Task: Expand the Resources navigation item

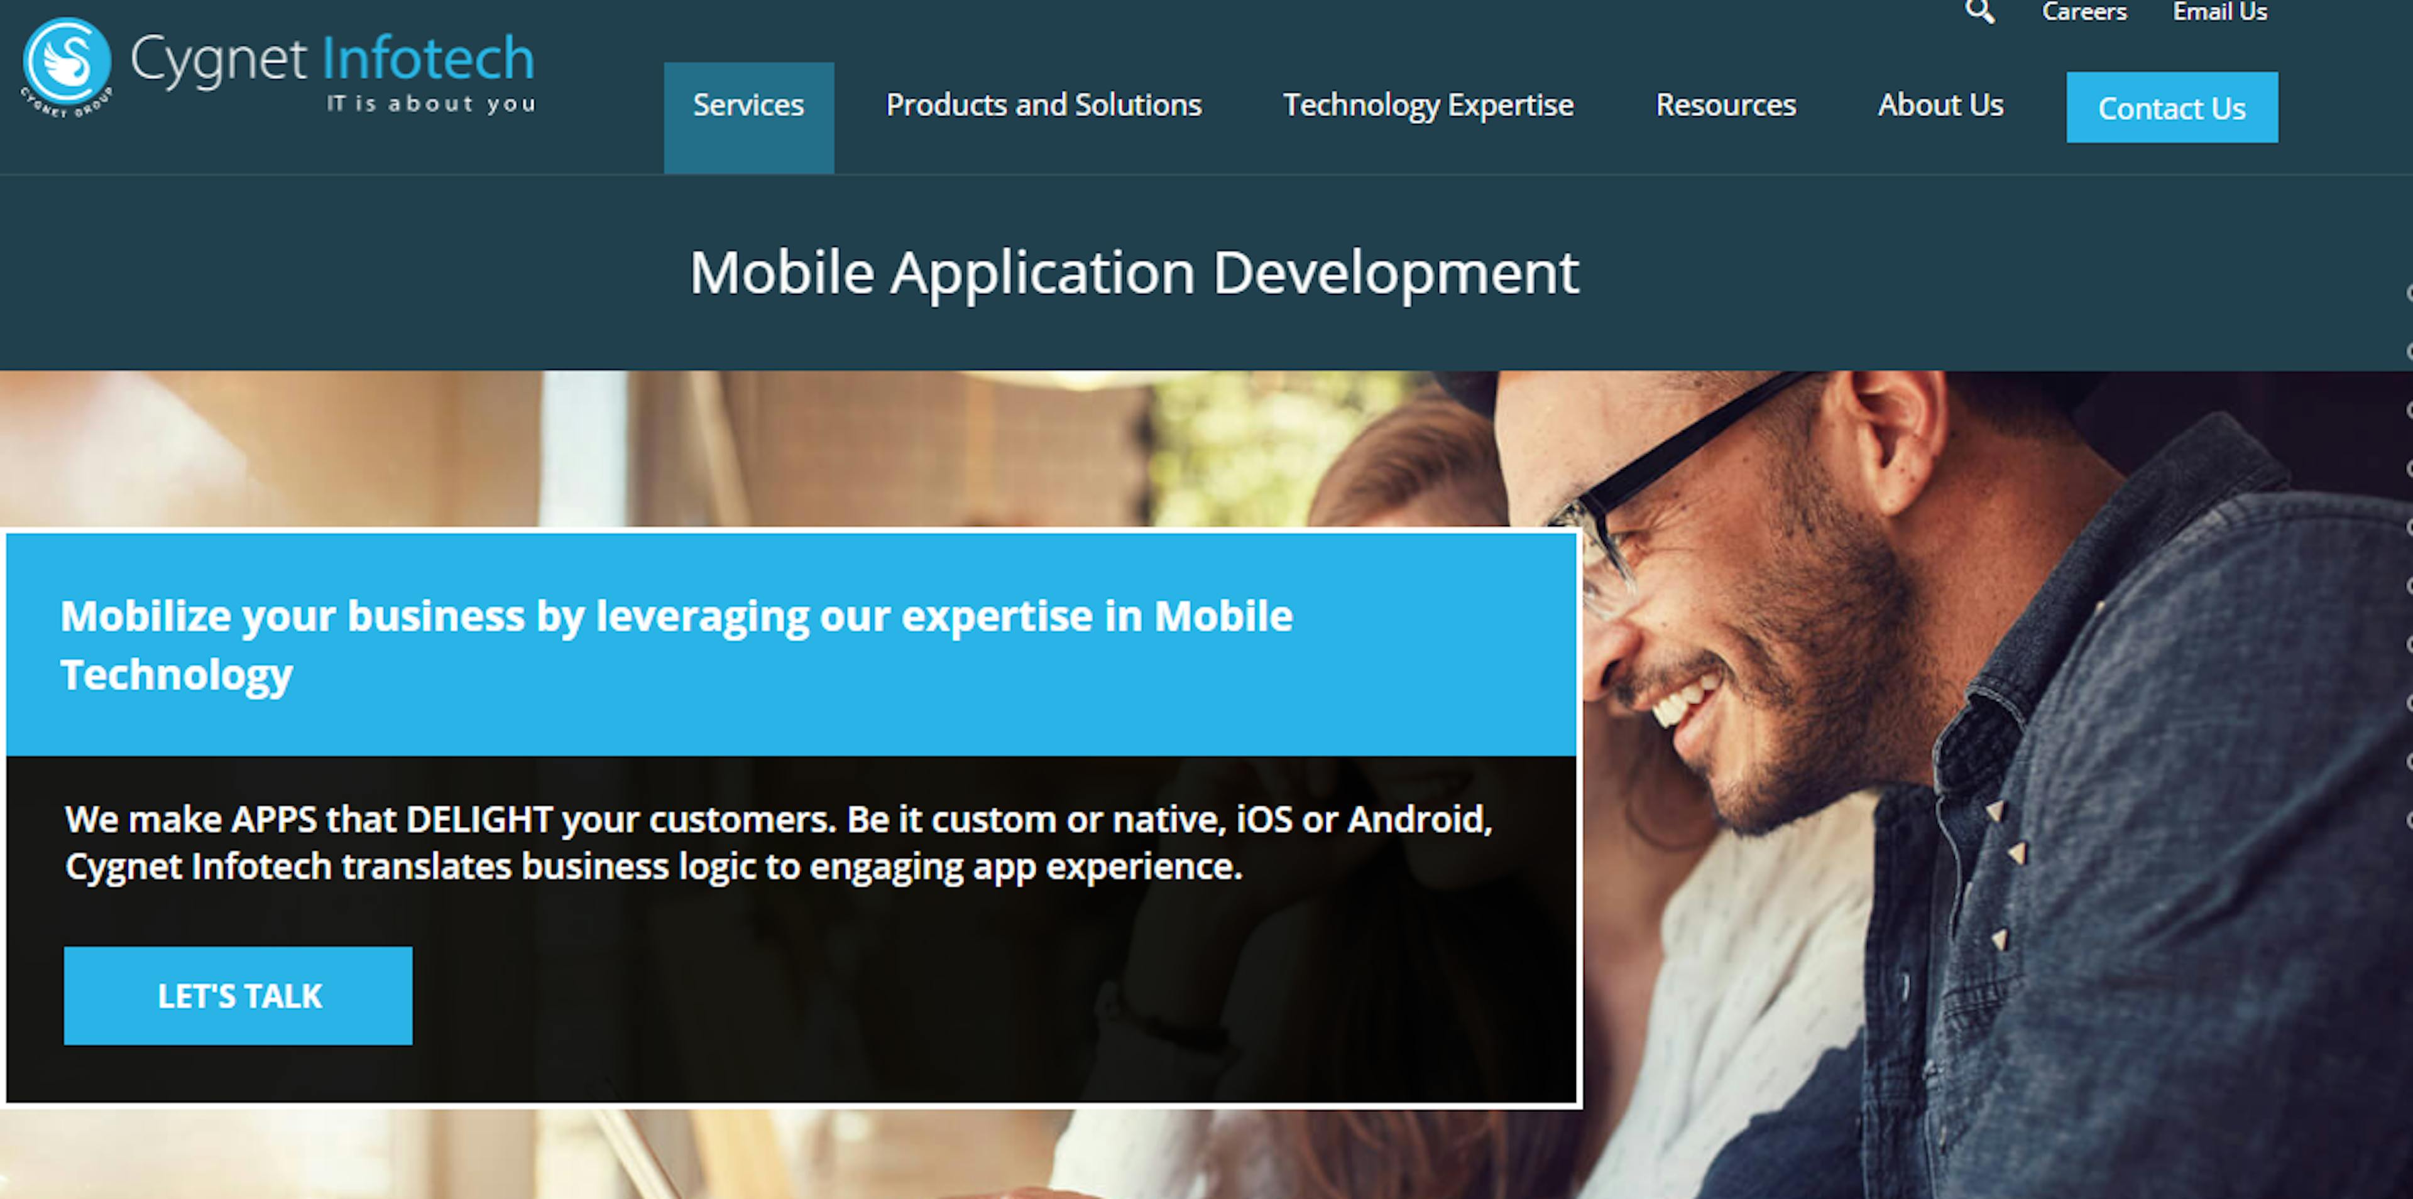Action: [1726, 105]
